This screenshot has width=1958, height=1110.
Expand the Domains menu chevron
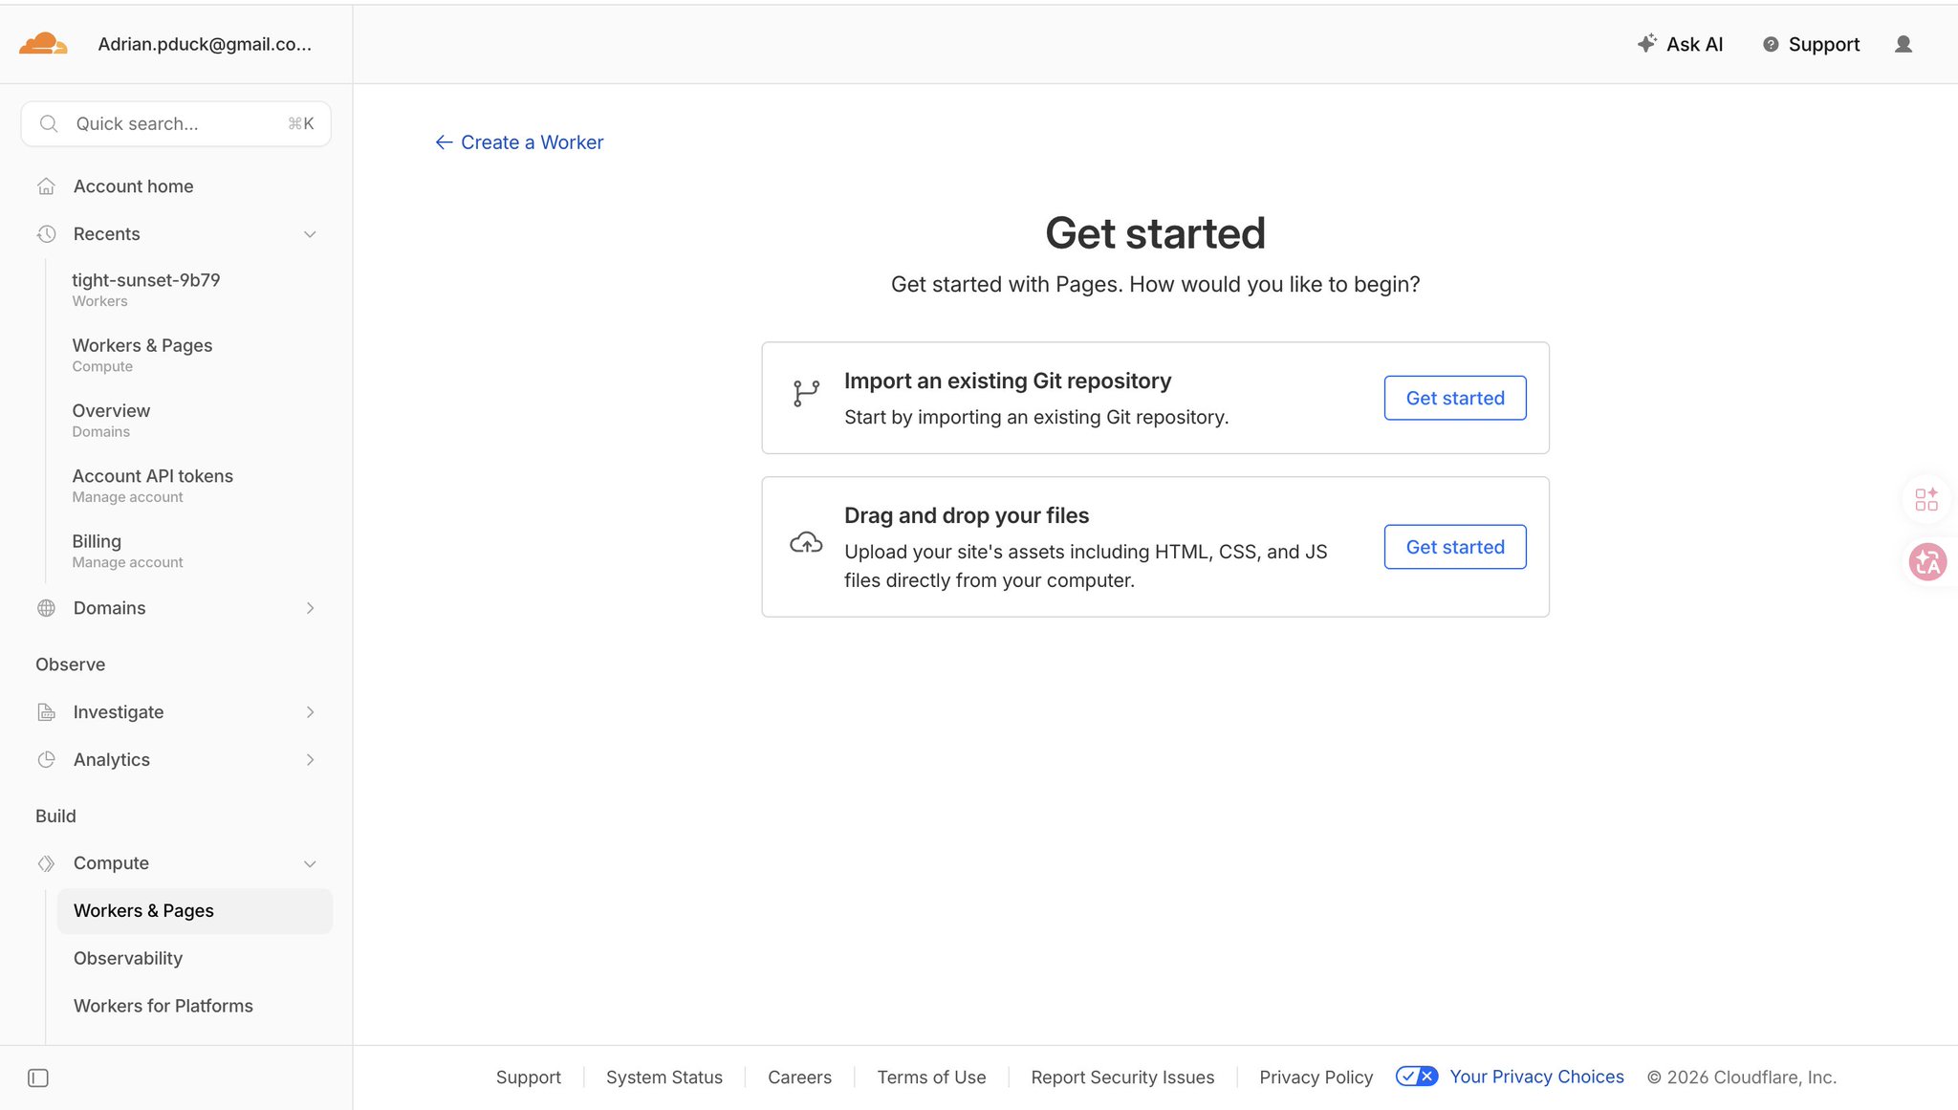click(x=310, y=608)
